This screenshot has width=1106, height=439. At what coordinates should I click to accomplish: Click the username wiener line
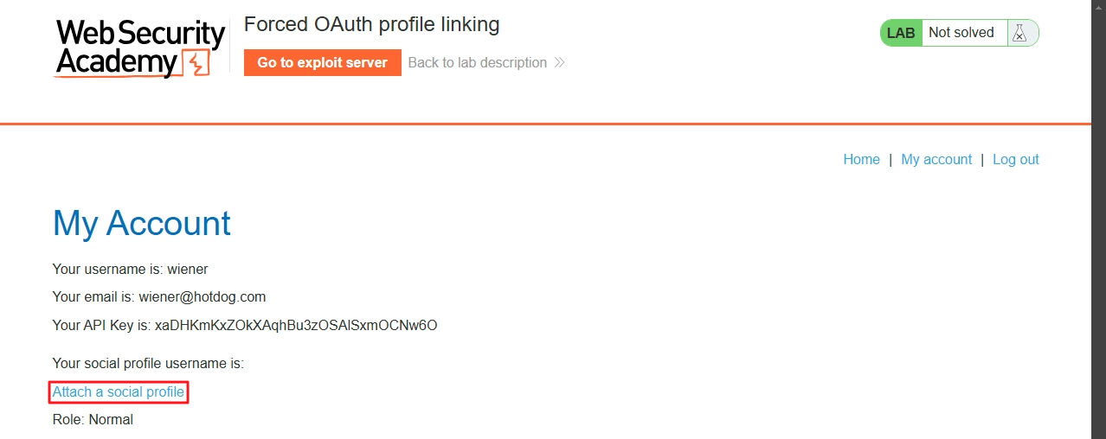point(131,269)
